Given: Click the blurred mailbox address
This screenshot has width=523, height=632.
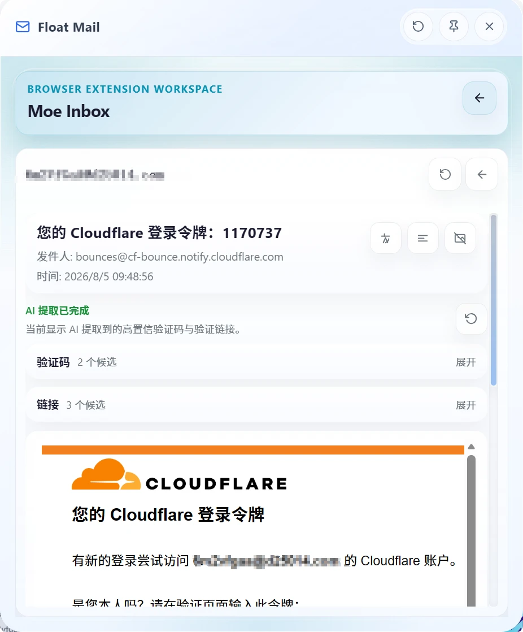Looking at the screenshot, I should click(95, 175).
